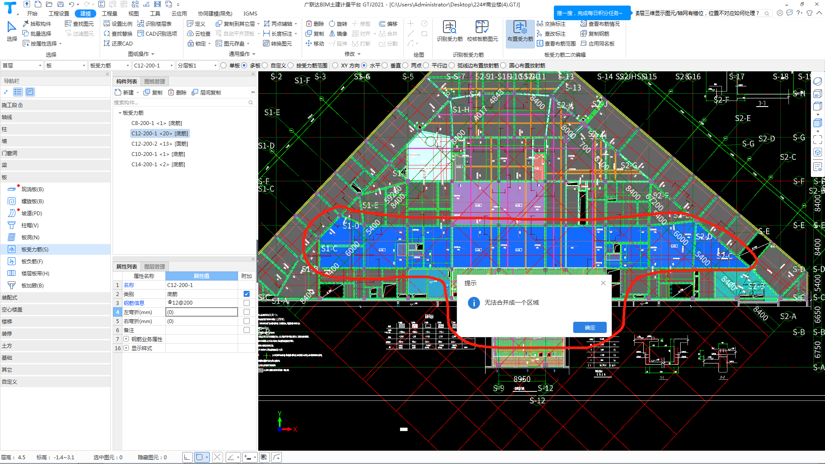Open the 工程量 ribbon tab
The image size is (825, 464).
[110, 13]
